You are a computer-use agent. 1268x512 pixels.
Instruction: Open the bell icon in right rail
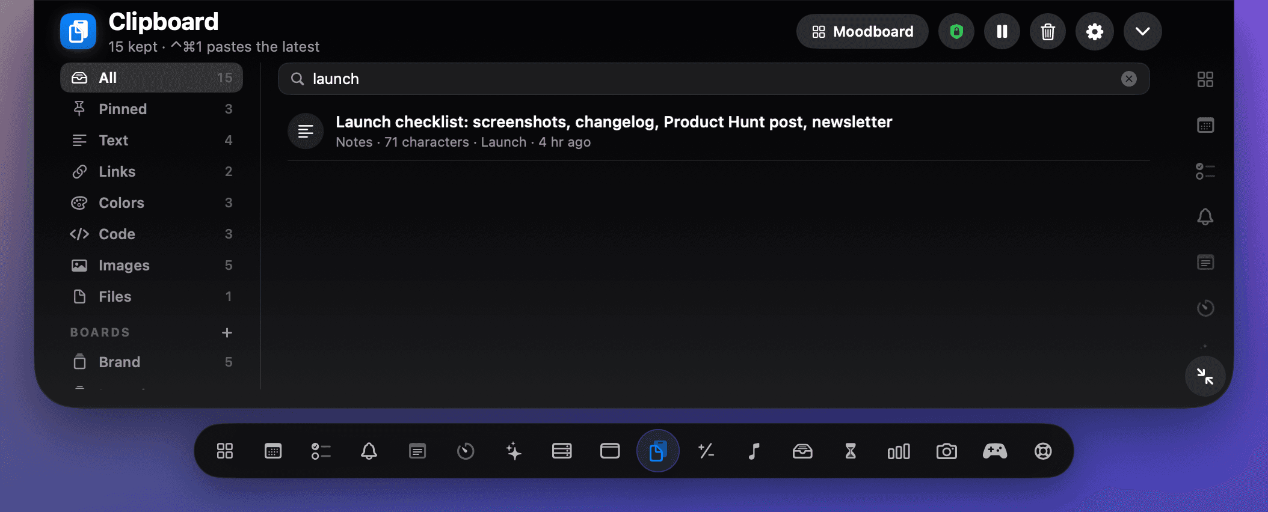pyautogui.click(x=1205, y=216)
